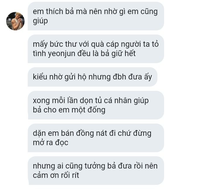This screenshot has height=189, width=211.
Task: Select the message about "mấy bức thư"
Action: tap(96, 49)
